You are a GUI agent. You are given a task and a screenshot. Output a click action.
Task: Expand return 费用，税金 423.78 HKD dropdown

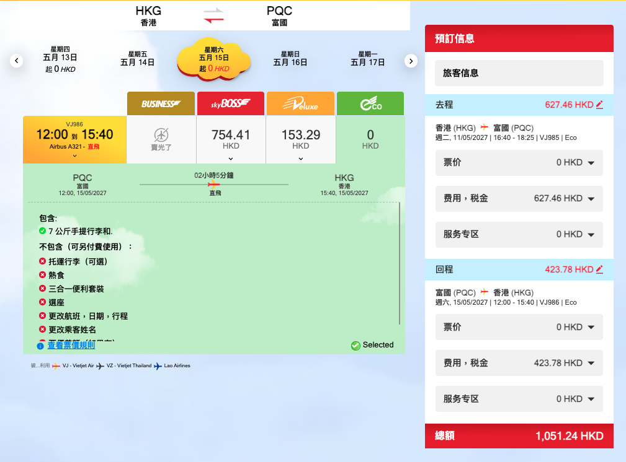pos(519,363)
